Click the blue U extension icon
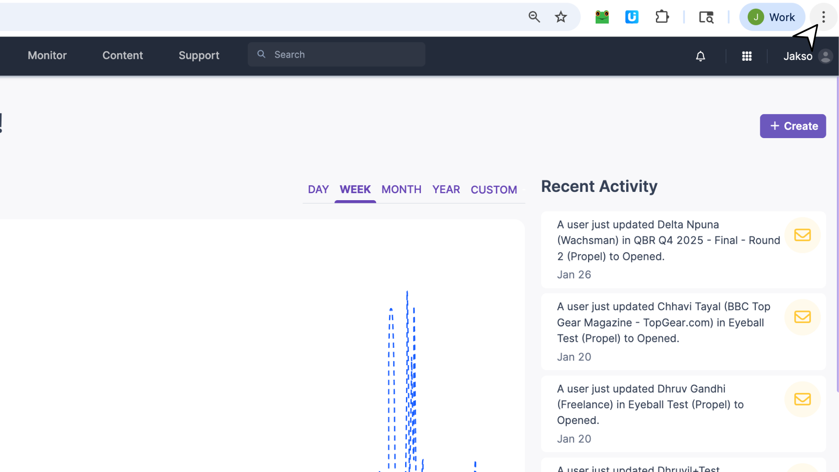Screen dimensions: 839x472 tap(631, 17)
